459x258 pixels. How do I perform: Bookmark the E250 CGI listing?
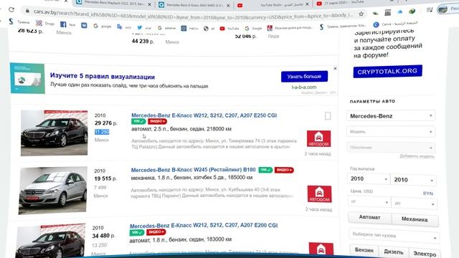[328, 116]
